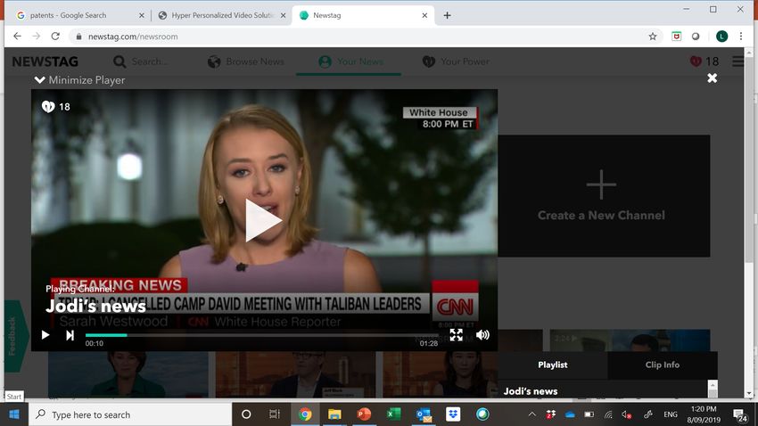Open Chrome three-dot menu
Viewport: 758px width, 426px height.
(x=741, y=37)
